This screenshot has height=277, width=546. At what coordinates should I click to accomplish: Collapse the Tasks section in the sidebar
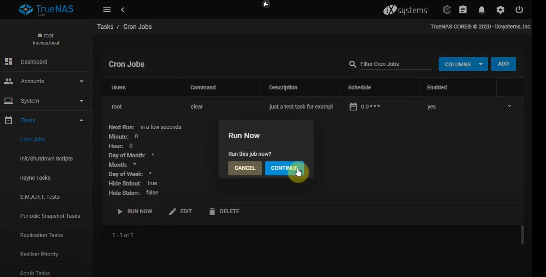click(x=81, y=120)
